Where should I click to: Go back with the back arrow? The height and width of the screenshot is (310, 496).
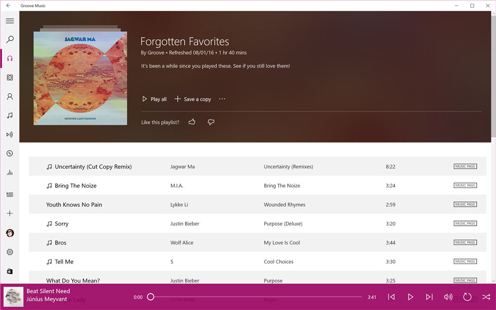click(x=9, y=5)
